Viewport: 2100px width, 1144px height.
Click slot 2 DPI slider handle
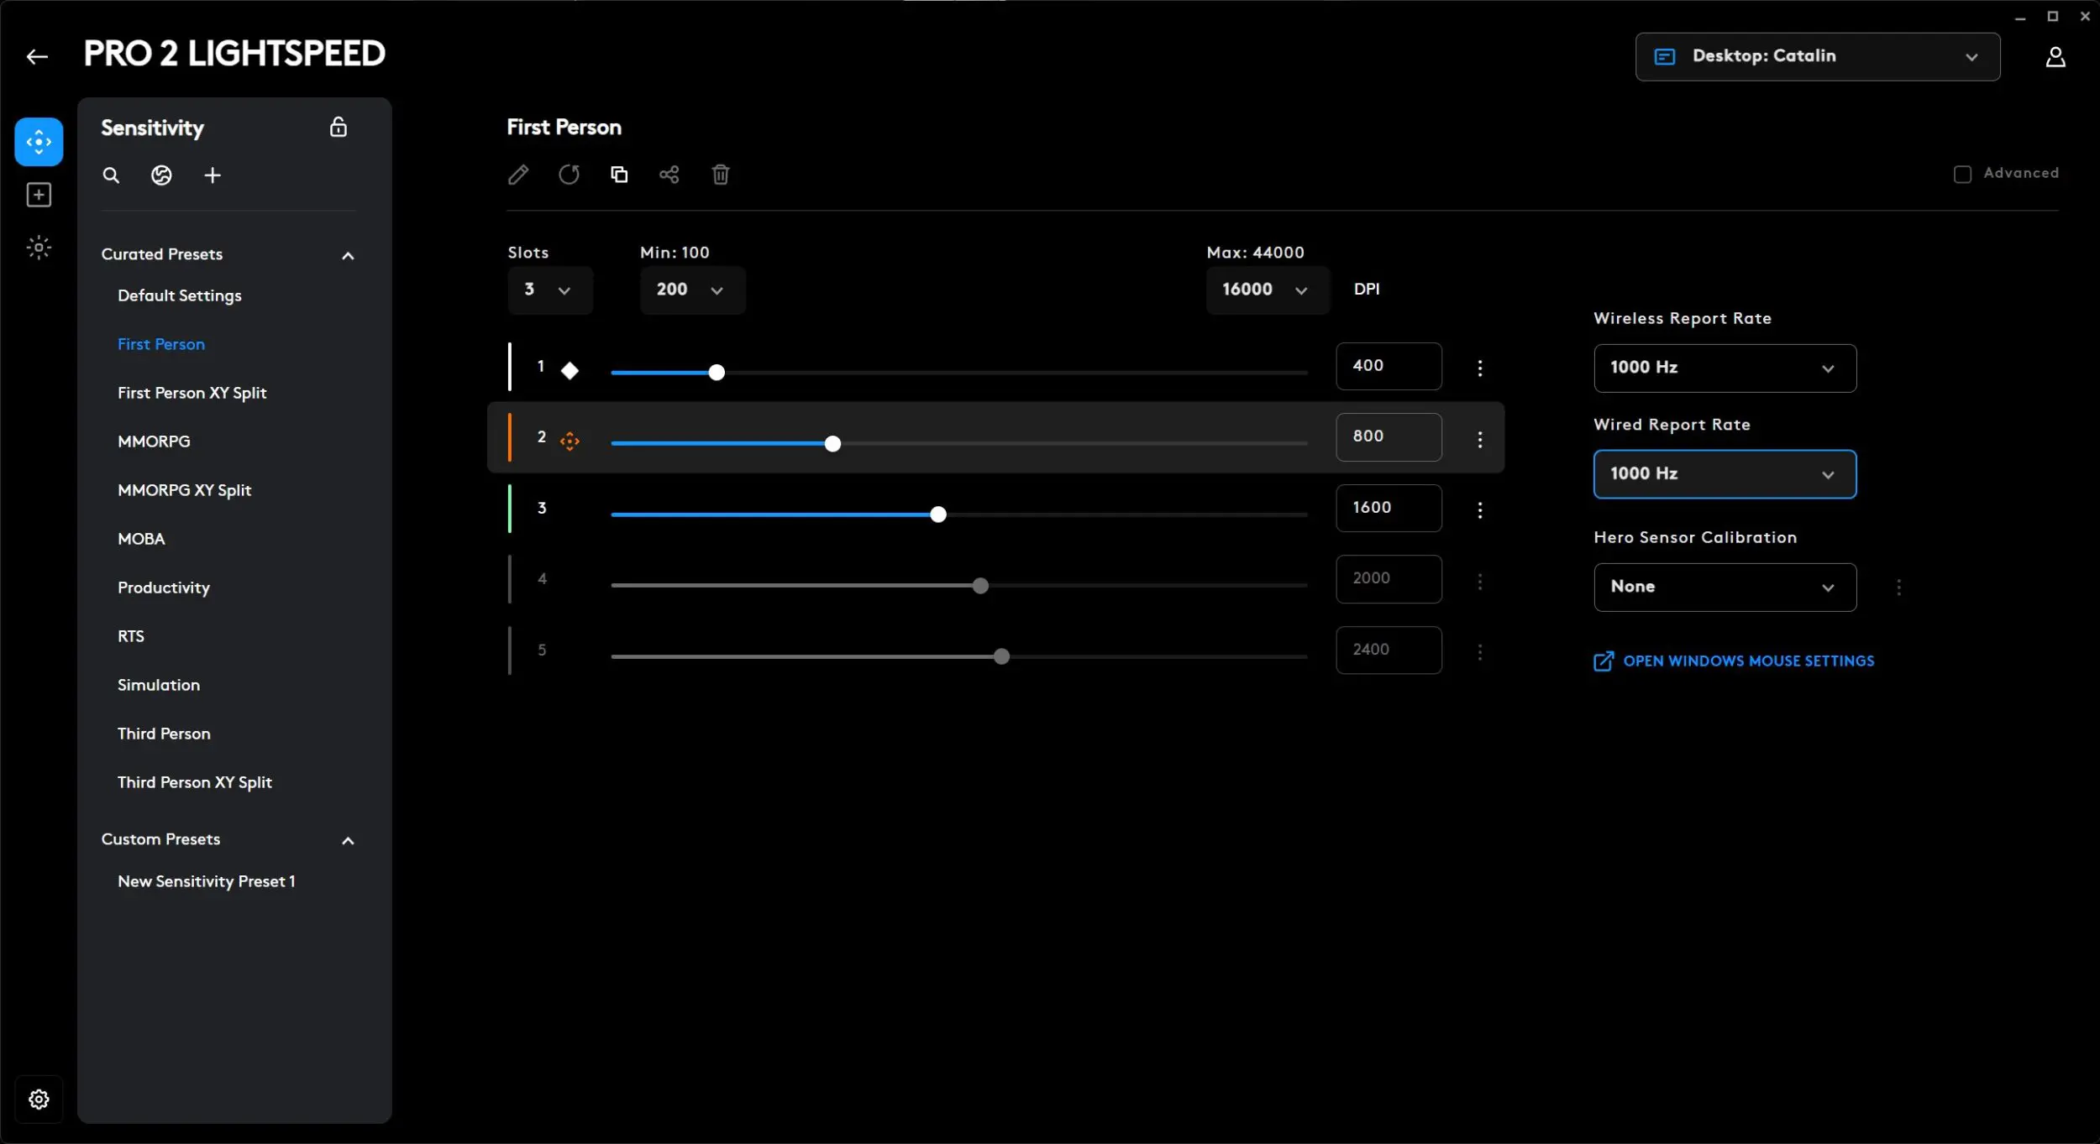pos(832,444)
